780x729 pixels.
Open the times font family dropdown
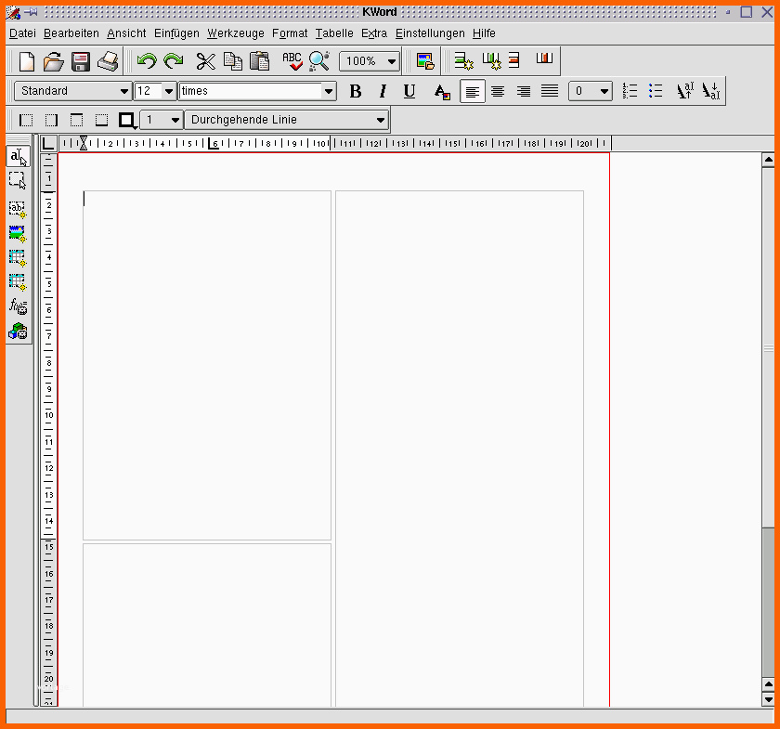[x=257, y=91]
